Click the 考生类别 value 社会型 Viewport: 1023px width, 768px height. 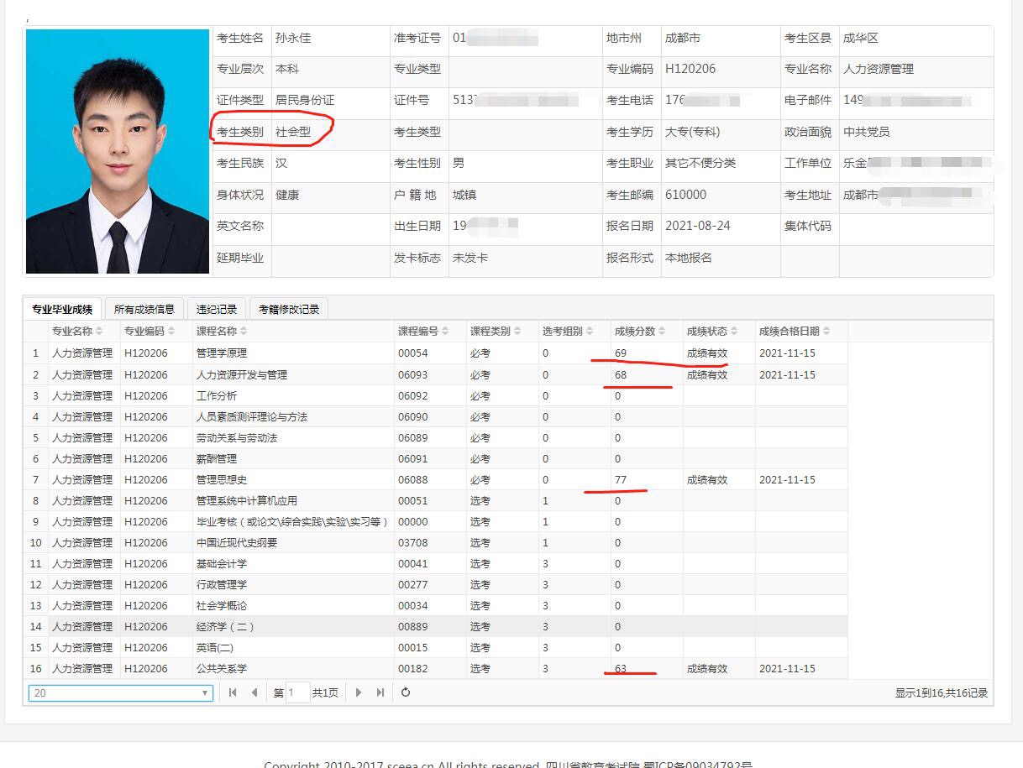293,132
